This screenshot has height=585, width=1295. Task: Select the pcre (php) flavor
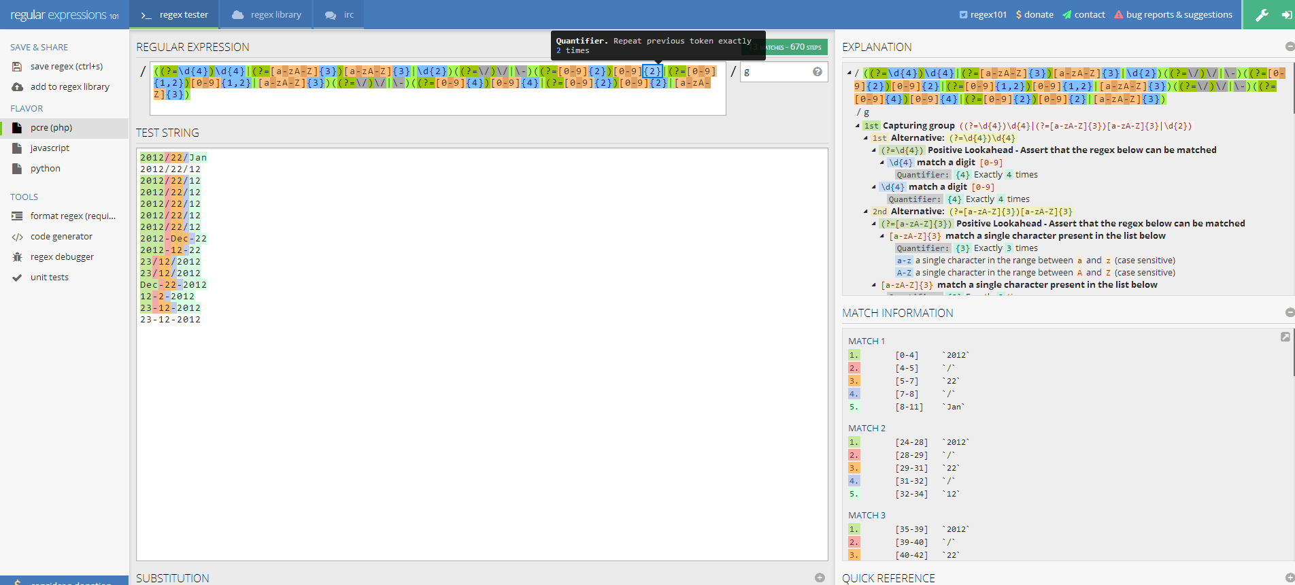pos(51,128)
